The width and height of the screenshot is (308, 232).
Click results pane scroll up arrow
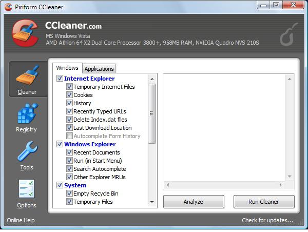pos(290,79)
